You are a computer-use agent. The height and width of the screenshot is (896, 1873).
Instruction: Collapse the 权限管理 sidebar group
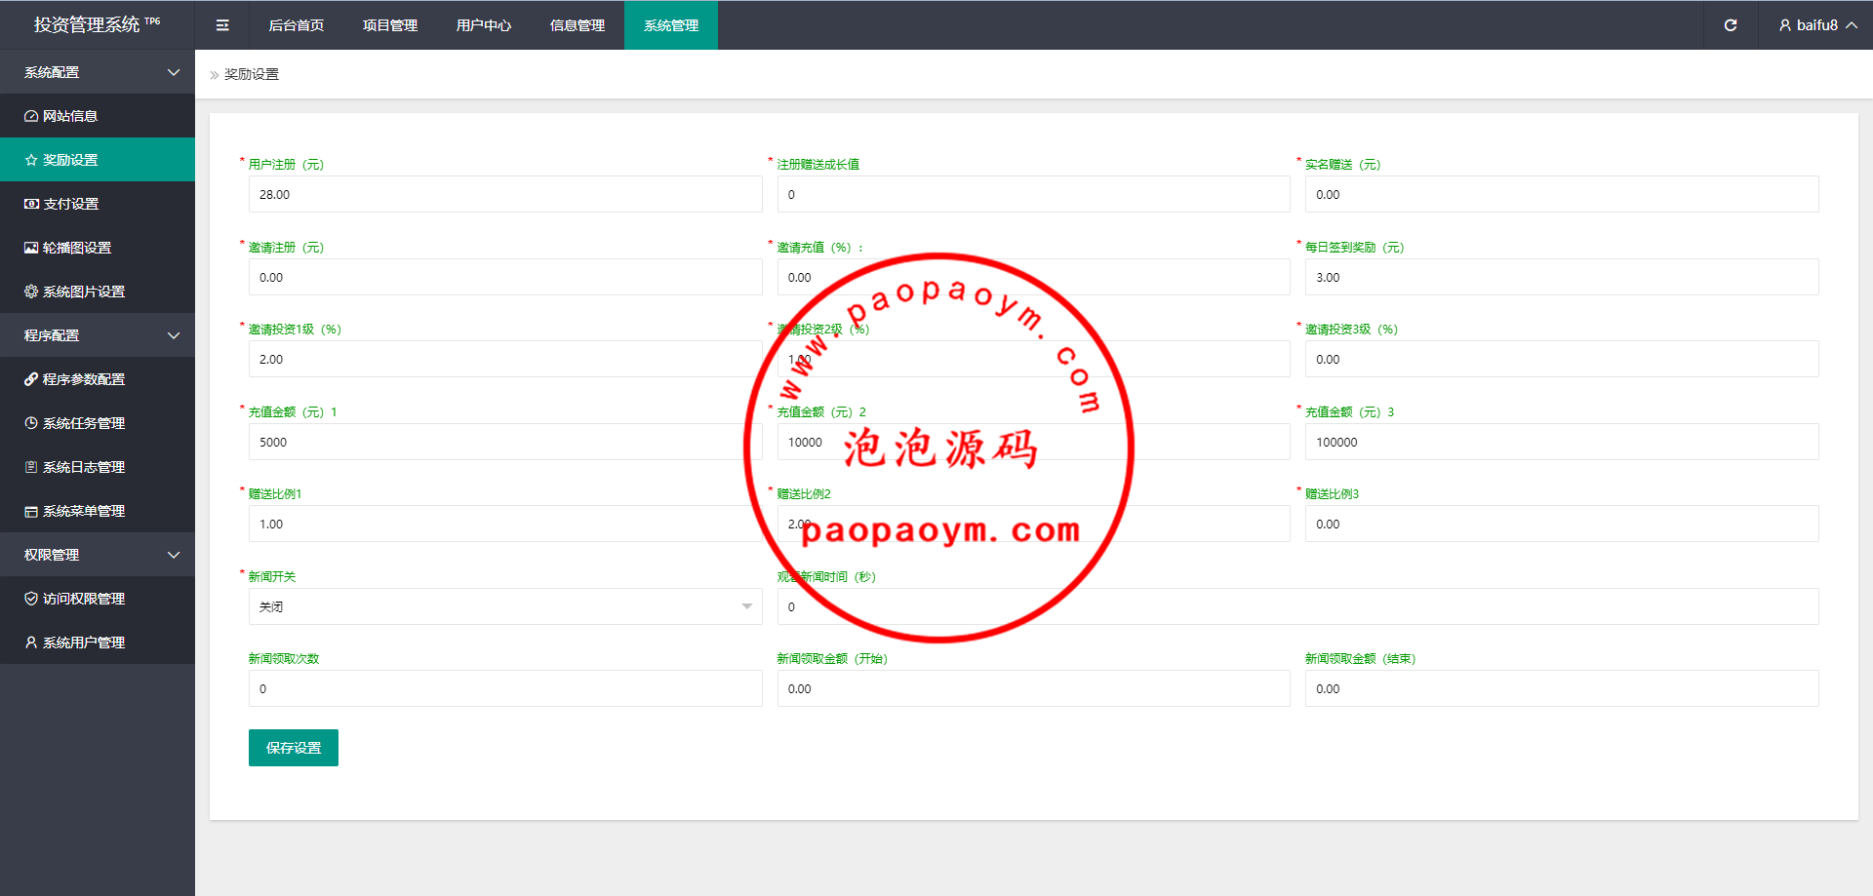coord(98,555)
